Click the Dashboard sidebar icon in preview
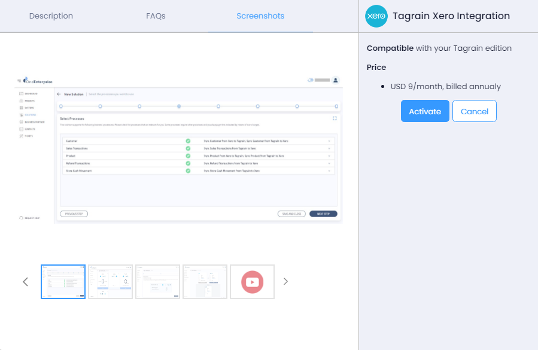Image resolution: width=538 pixels, height=350 pixels. [22, 94]
